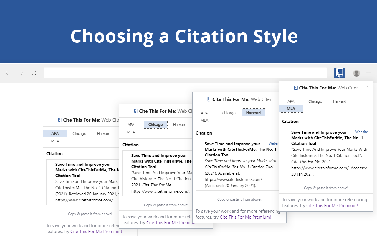Click the bold citation title in Harvard popup
This screenshot has width=377, height=236.
click(240, 149)
